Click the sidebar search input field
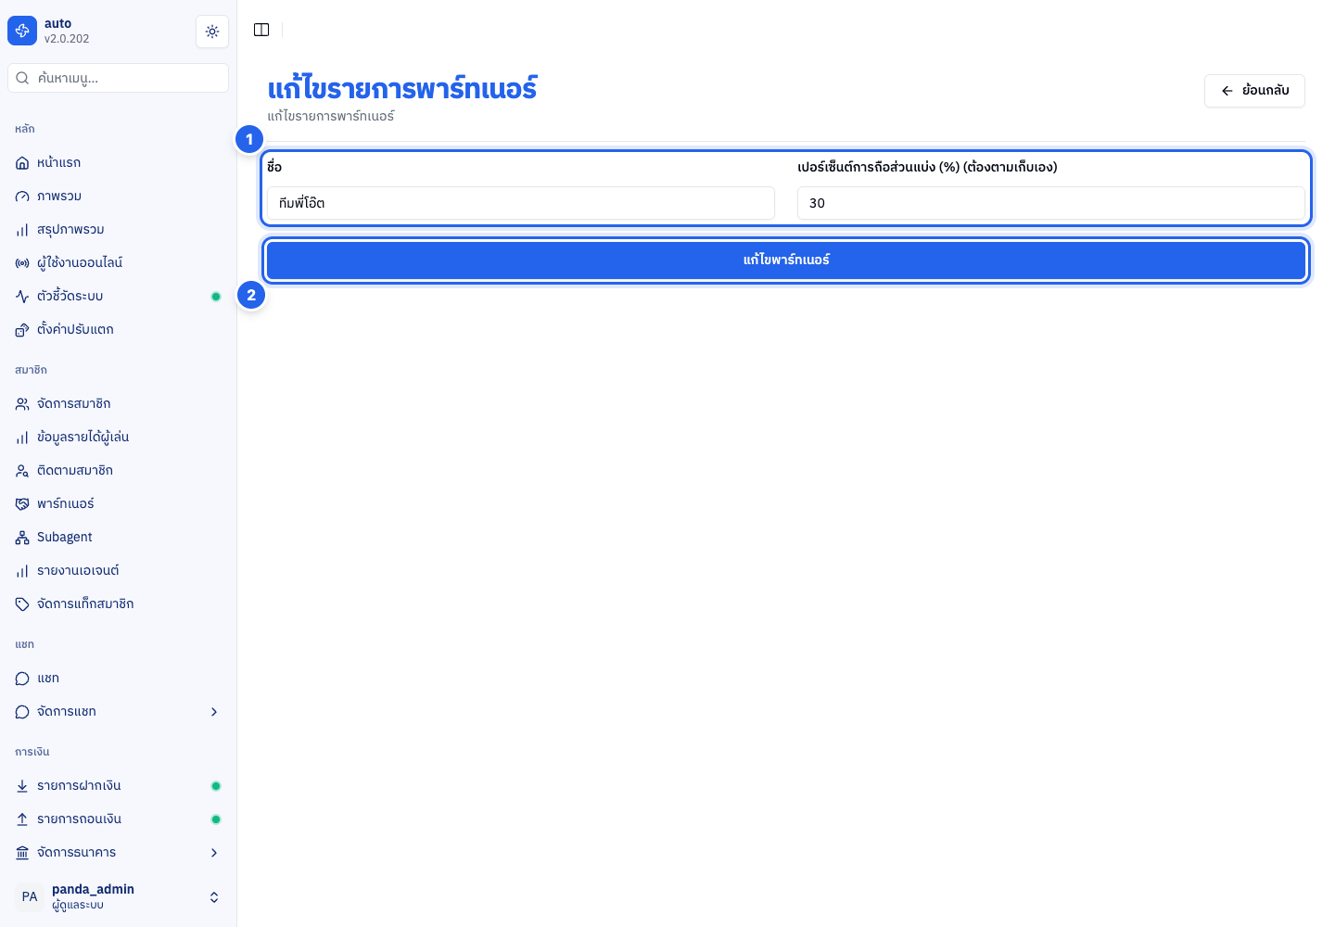 [118, 78]
